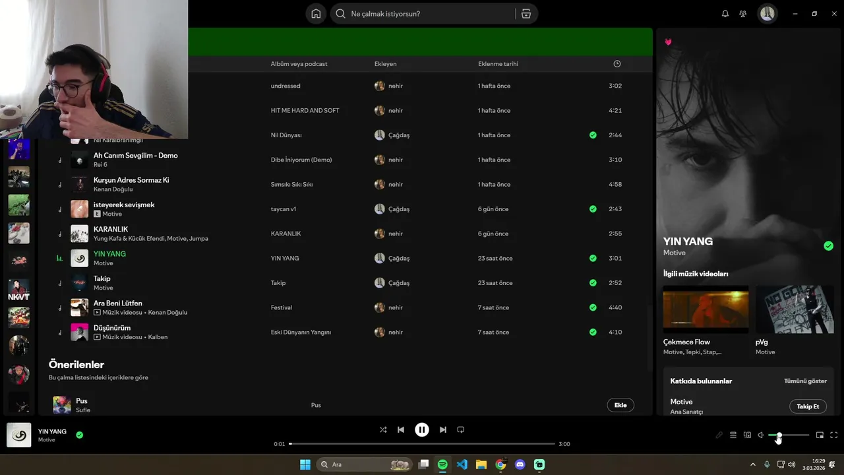Click the Pus album cover in Önerilenler
This screenshot has width=844, height=475.
pos(62,405)
